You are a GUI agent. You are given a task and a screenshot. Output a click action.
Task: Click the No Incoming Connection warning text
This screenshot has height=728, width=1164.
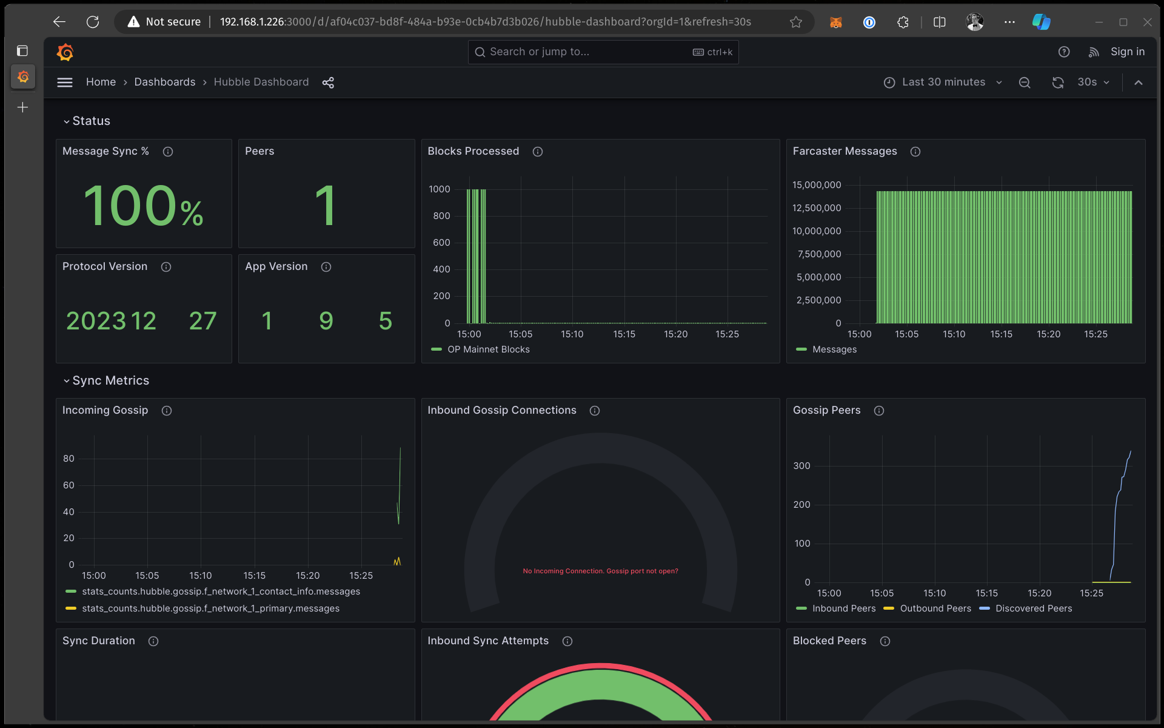pos(601,571)
